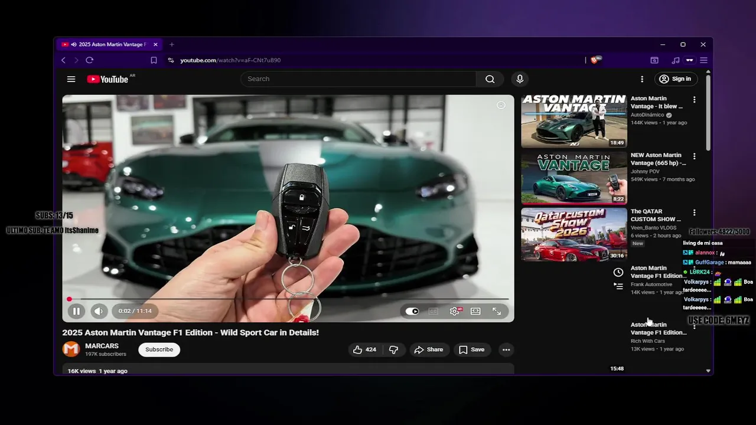Show the info card icon on the video

click(x=501, y=105)
